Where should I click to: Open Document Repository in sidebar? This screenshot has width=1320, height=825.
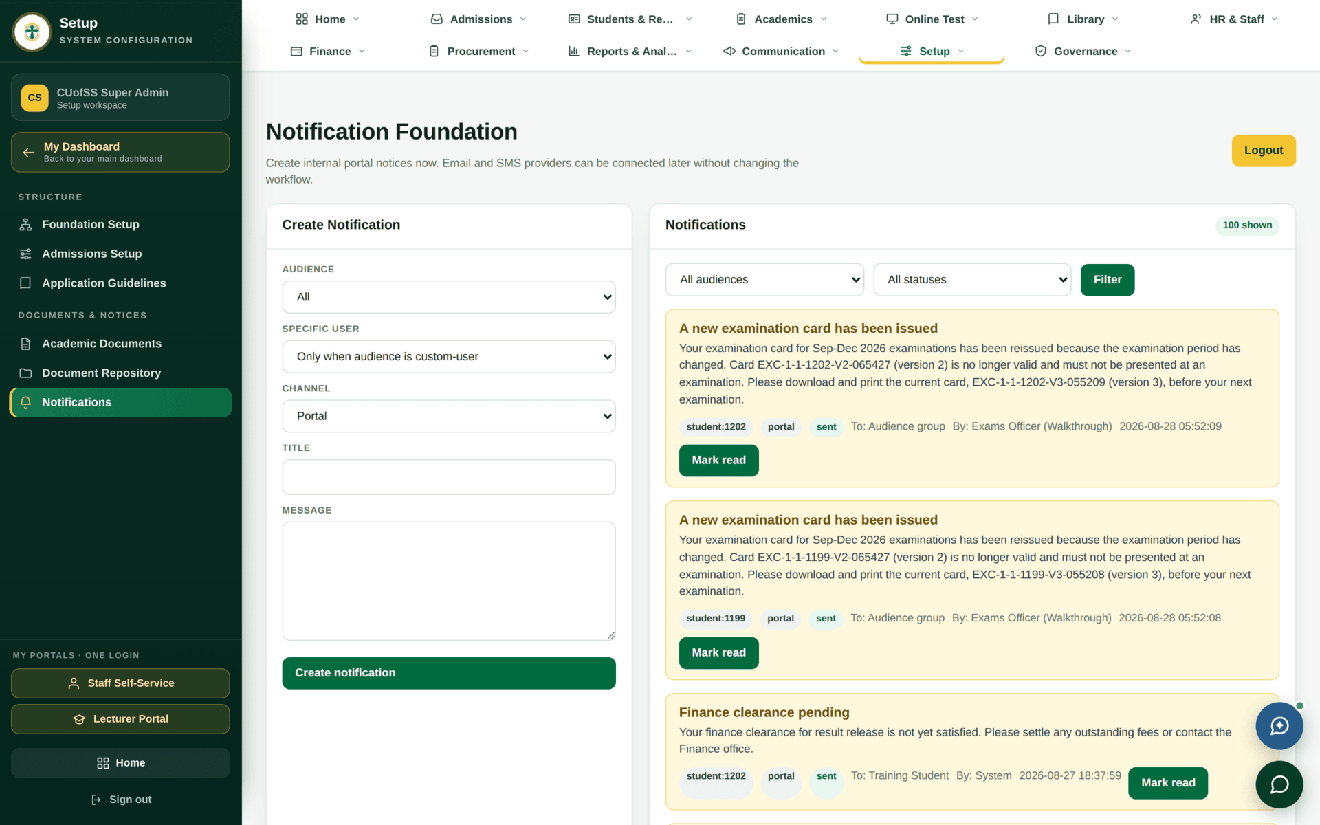(120, 373)
